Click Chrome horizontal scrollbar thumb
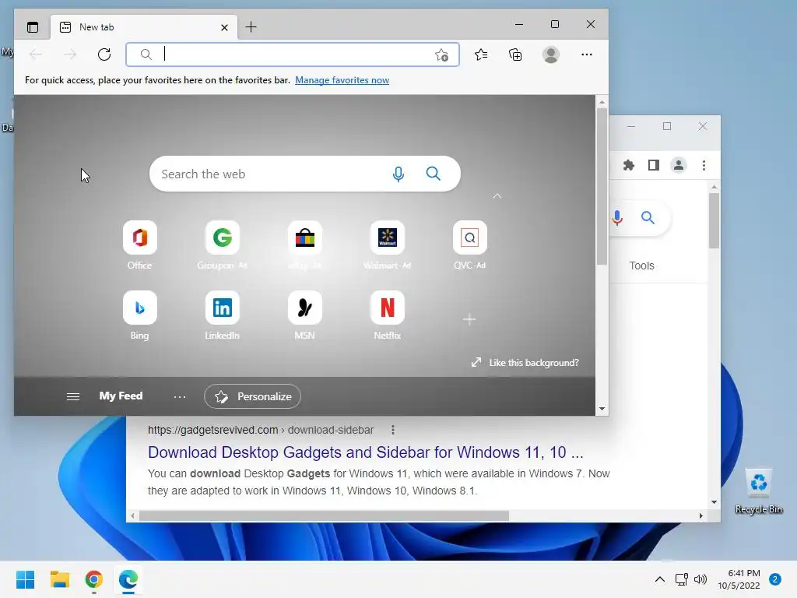The height and width of the screenshot is (598, 797). (324, 516)
